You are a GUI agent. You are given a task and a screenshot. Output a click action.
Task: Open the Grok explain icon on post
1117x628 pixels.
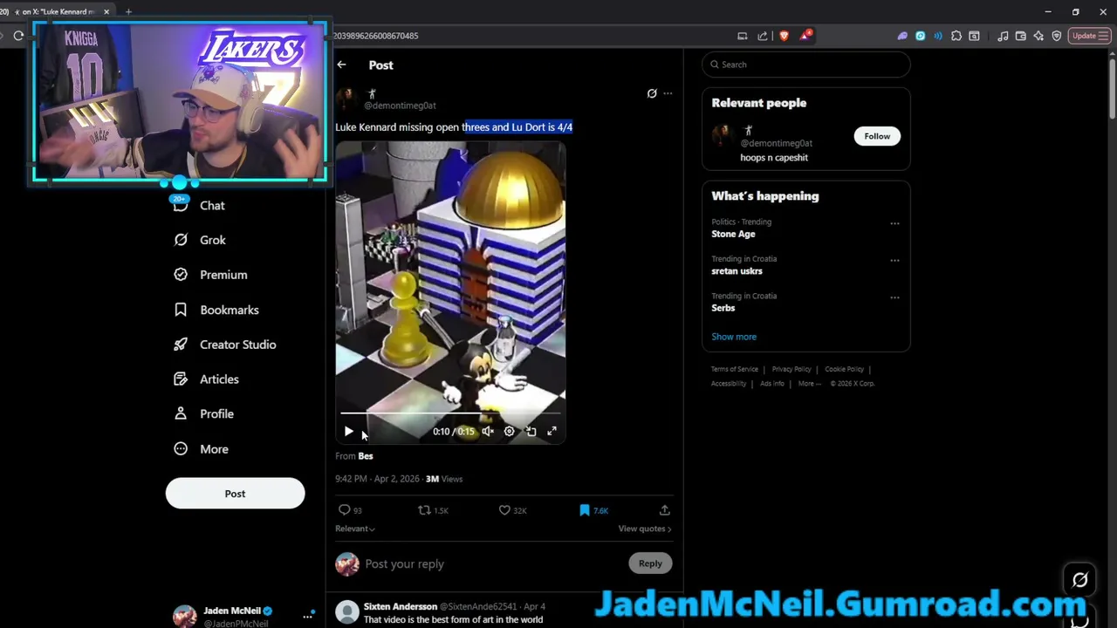coord(652,93)
